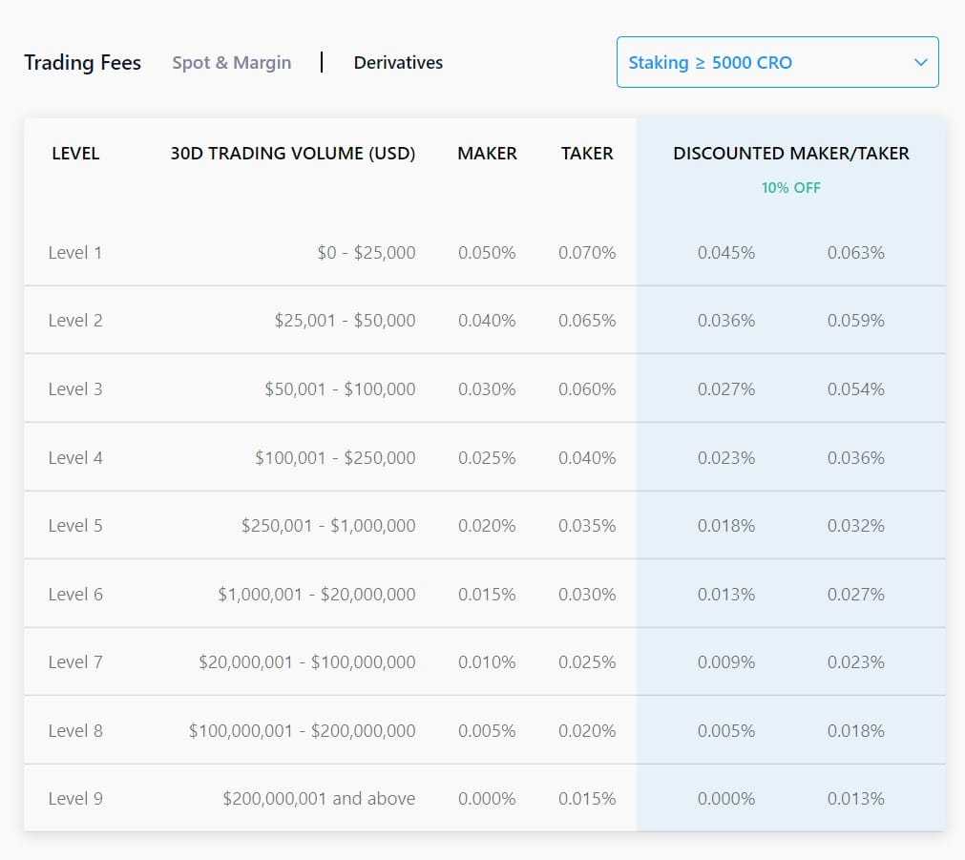This screenshot has height=860, width=965.
Task: Switch to the Derivatives tab
Action: [398, 62]
